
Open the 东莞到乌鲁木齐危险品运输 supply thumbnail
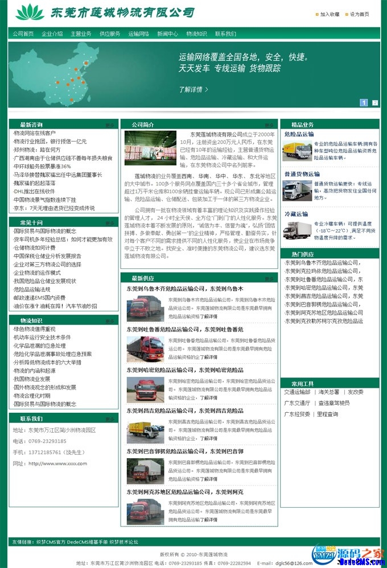coord(145,308)
